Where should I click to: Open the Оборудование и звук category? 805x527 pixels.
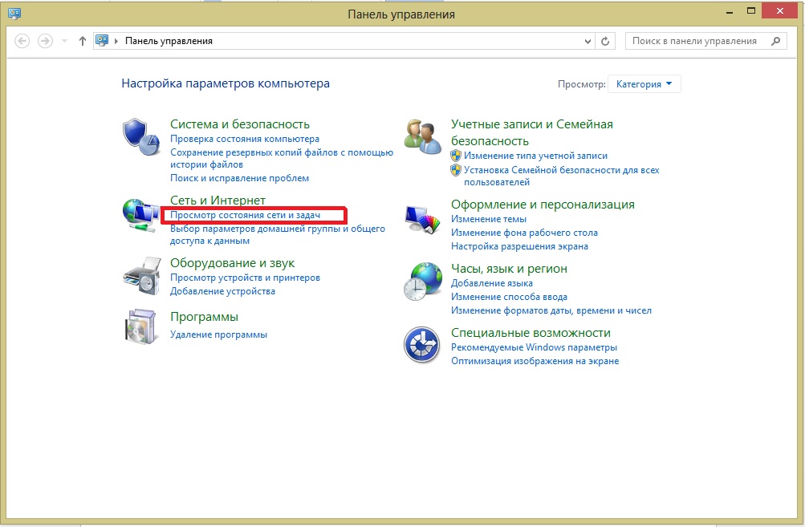pos(232,263)
